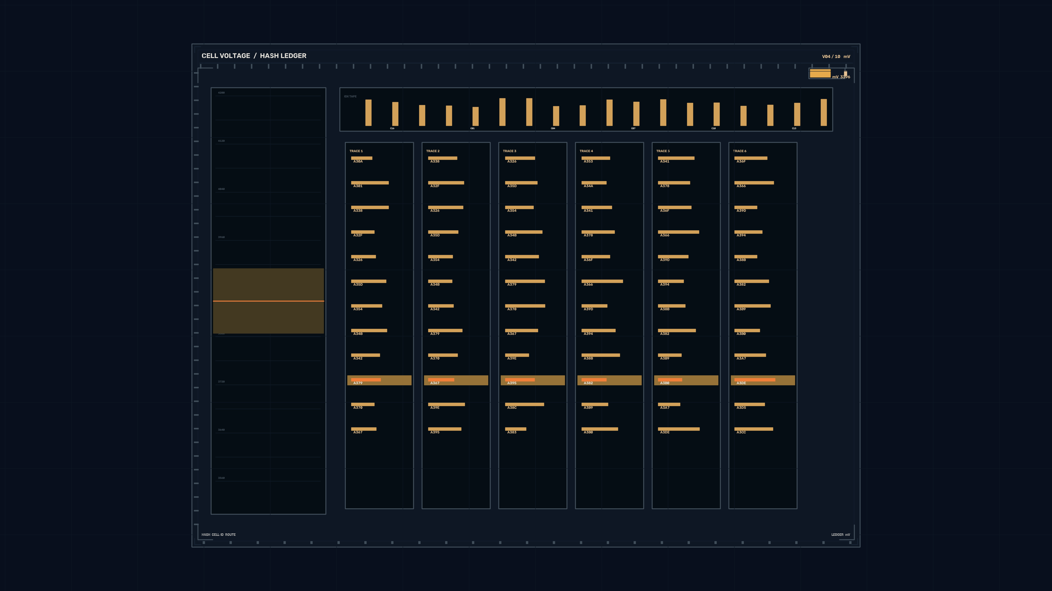The height and width of the screenshot is (591, 1052).
Task: Click hash A395 in Trace 2
Action: [x=435, y=432]
